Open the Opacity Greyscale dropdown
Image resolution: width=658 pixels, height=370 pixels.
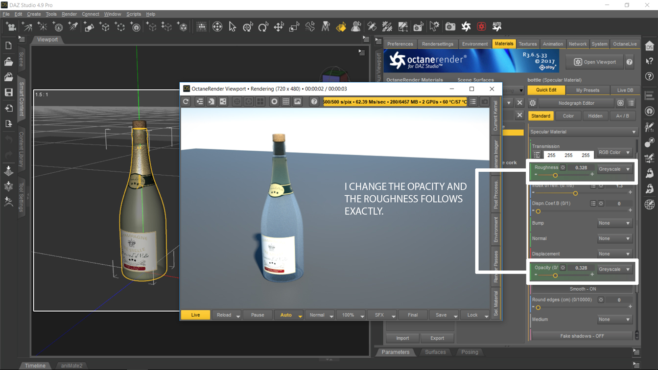pyautogui.click(x=614, y=269)
